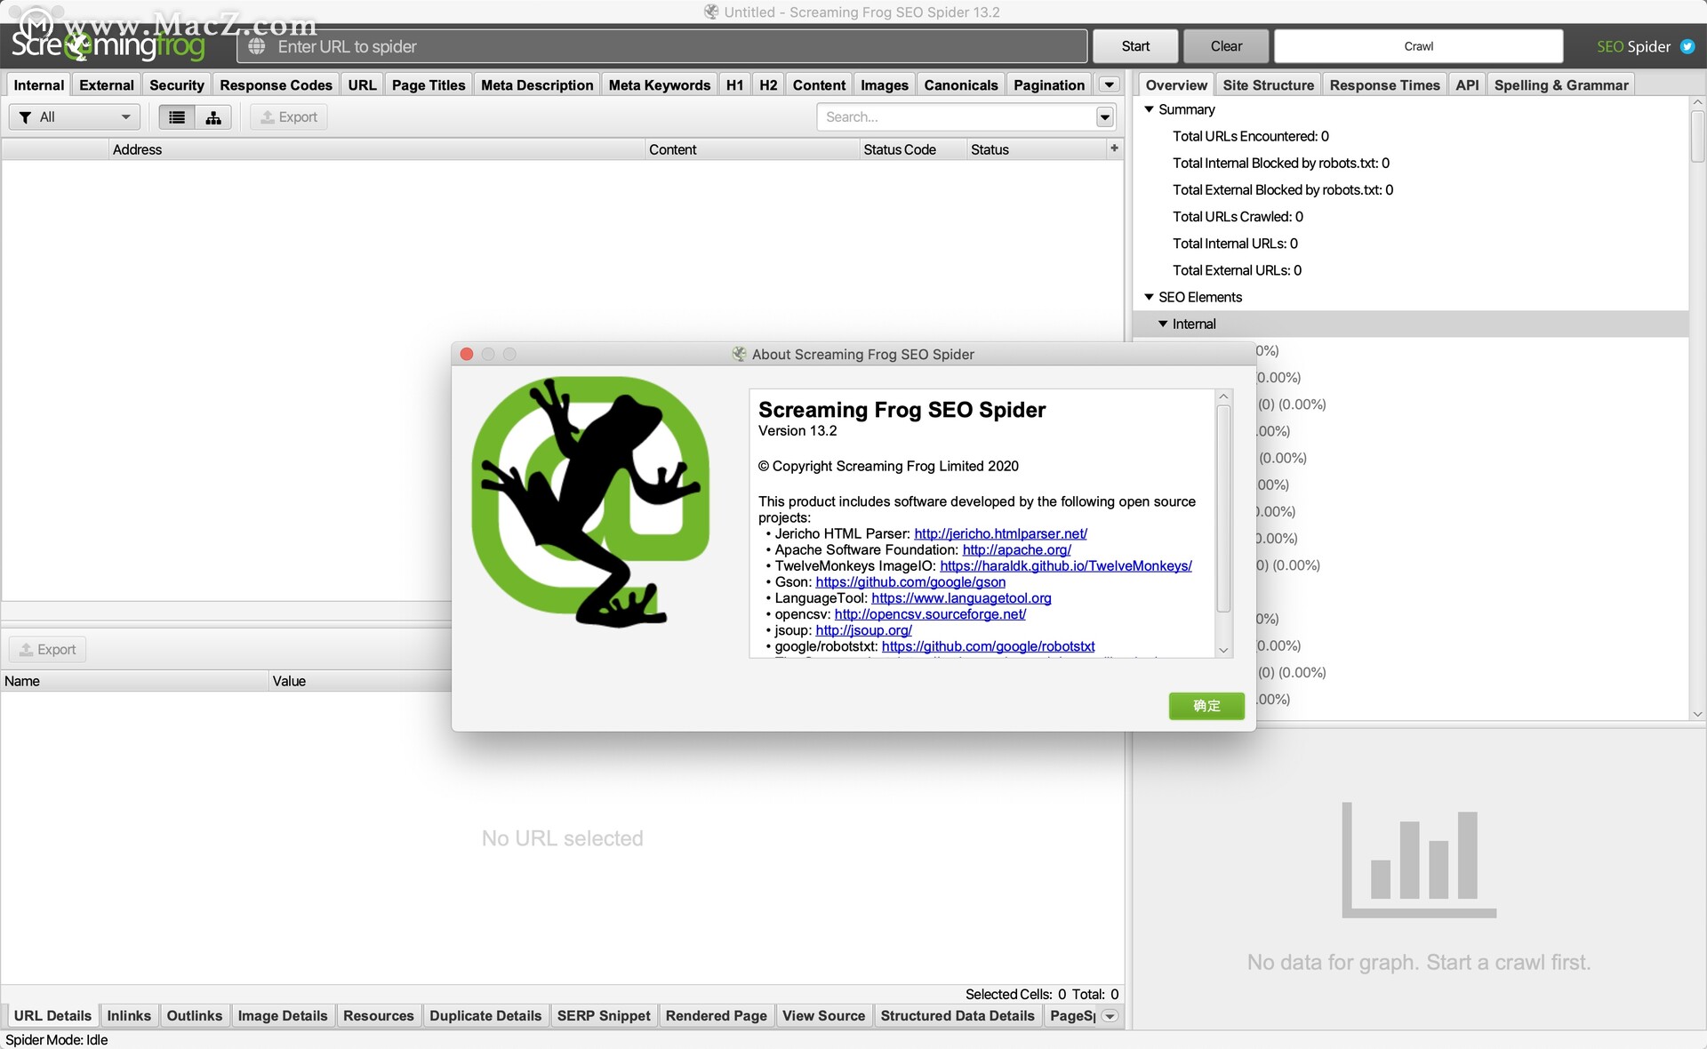Image resolution: width=1707 pixels, height=1049 pixels.
Task: Collapse the Internal tree node
Action: point(1163,324)
